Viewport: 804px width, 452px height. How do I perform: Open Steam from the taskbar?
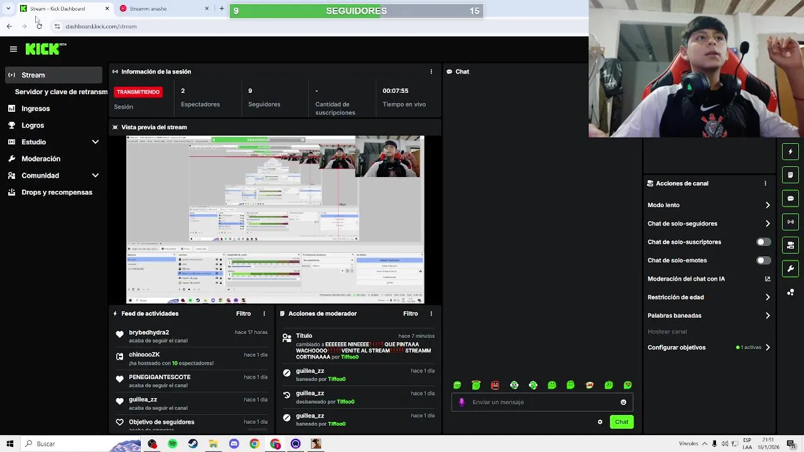click(x=193, y=444)
